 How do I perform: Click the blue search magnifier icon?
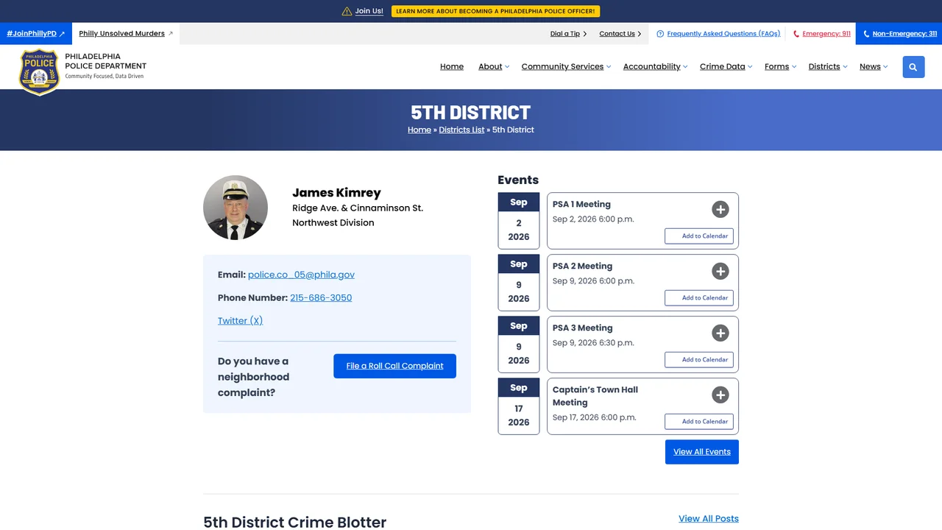coord(913,67)
